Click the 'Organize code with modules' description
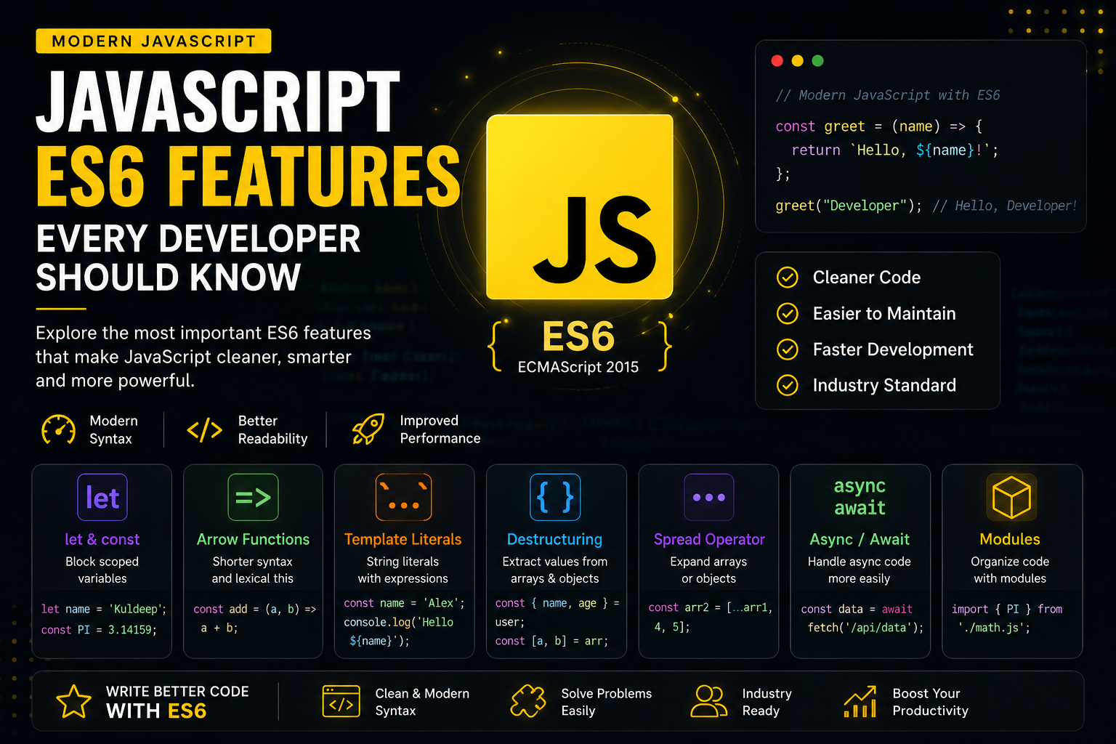 click(x=1010, y=570)
